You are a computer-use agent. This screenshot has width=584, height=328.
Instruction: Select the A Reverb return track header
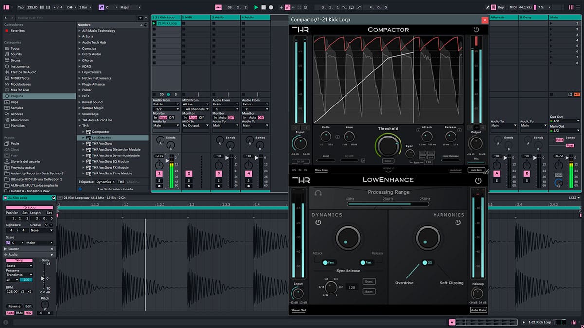pos(504,17)
